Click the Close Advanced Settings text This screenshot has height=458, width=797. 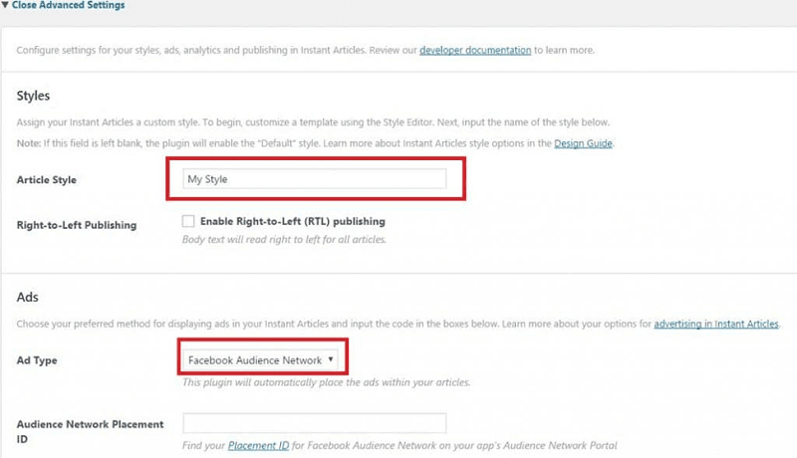pos(69,5)
